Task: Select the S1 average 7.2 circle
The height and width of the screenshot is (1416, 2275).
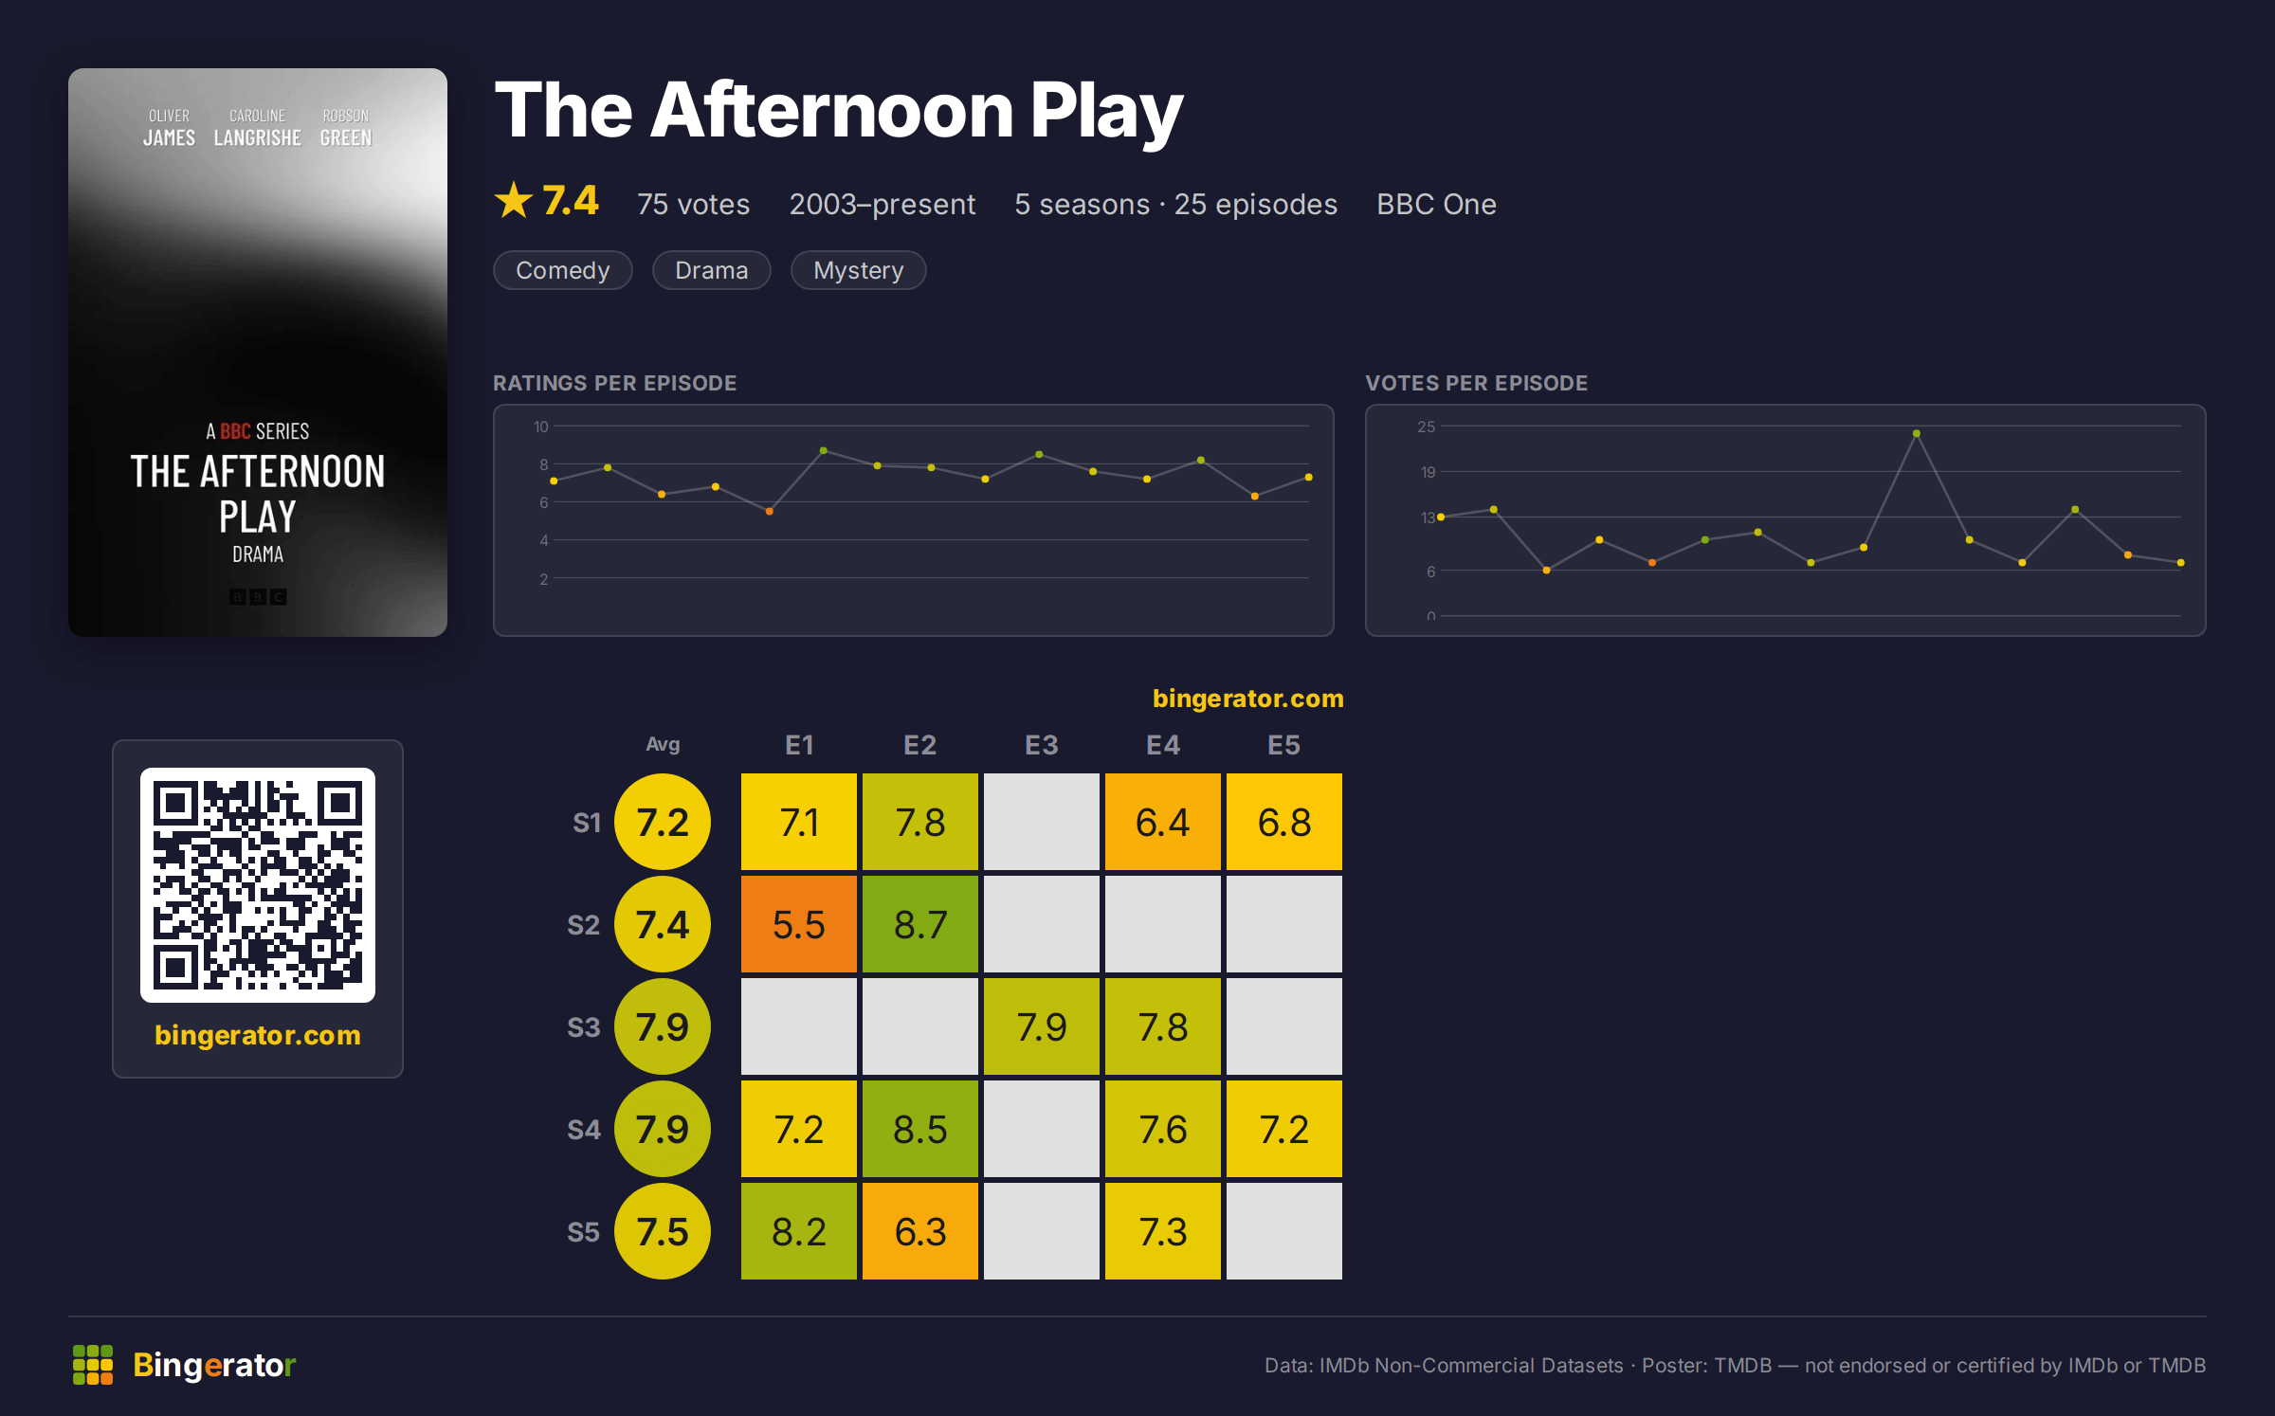Action: 663,822
